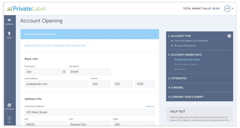Click the Primary Account Owner Information heading
Image resolution: width=240 pixels, height=128 pixels.
click(x=55, y=46)
